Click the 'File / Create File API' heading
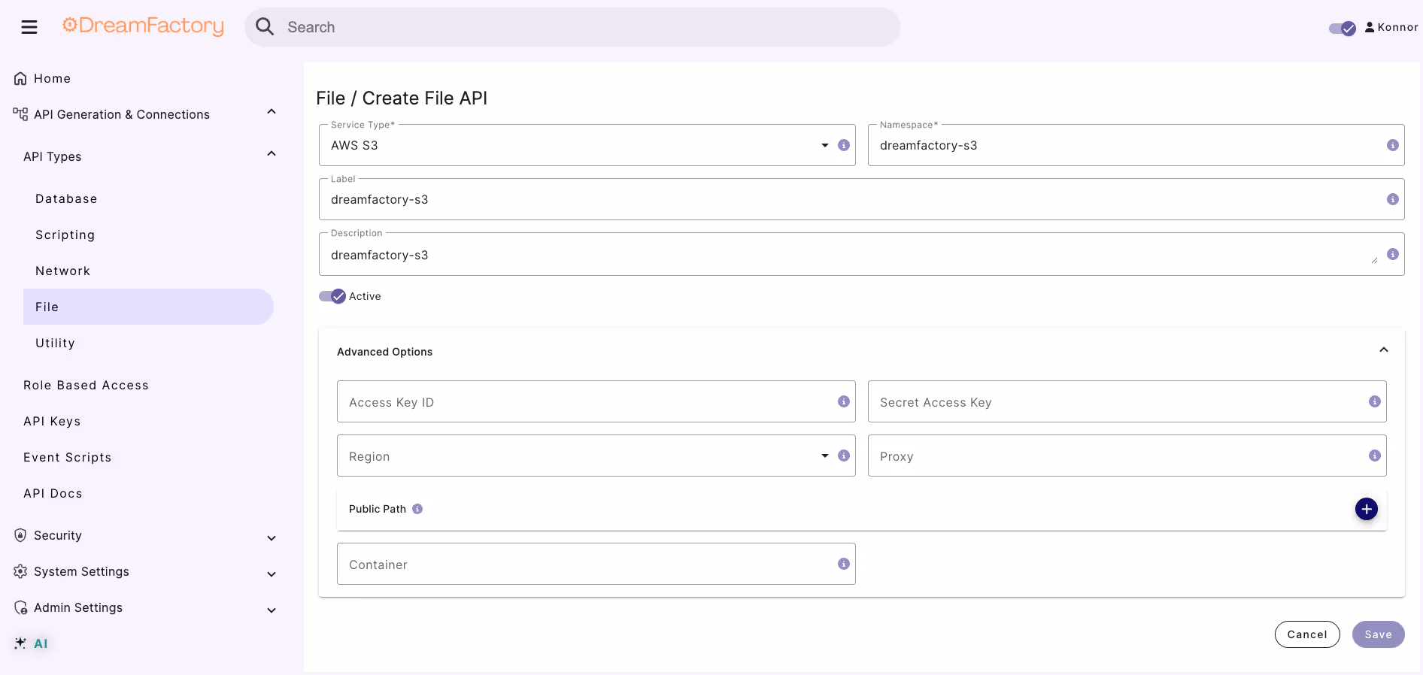Screen dimensions: 1423x675 click(x=402, y=98)
